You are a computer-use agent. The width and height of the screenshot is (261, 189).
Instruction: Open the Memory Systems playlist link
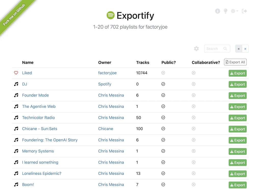click(38, 151)
